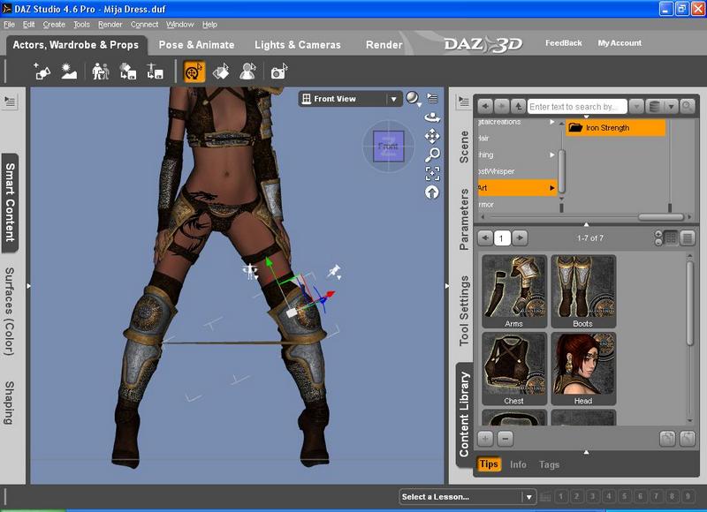The height and width of the screenshot is (512, 707).
Task: Click the viewport zoom magnifier icon
Action: [x=432, y=154]
